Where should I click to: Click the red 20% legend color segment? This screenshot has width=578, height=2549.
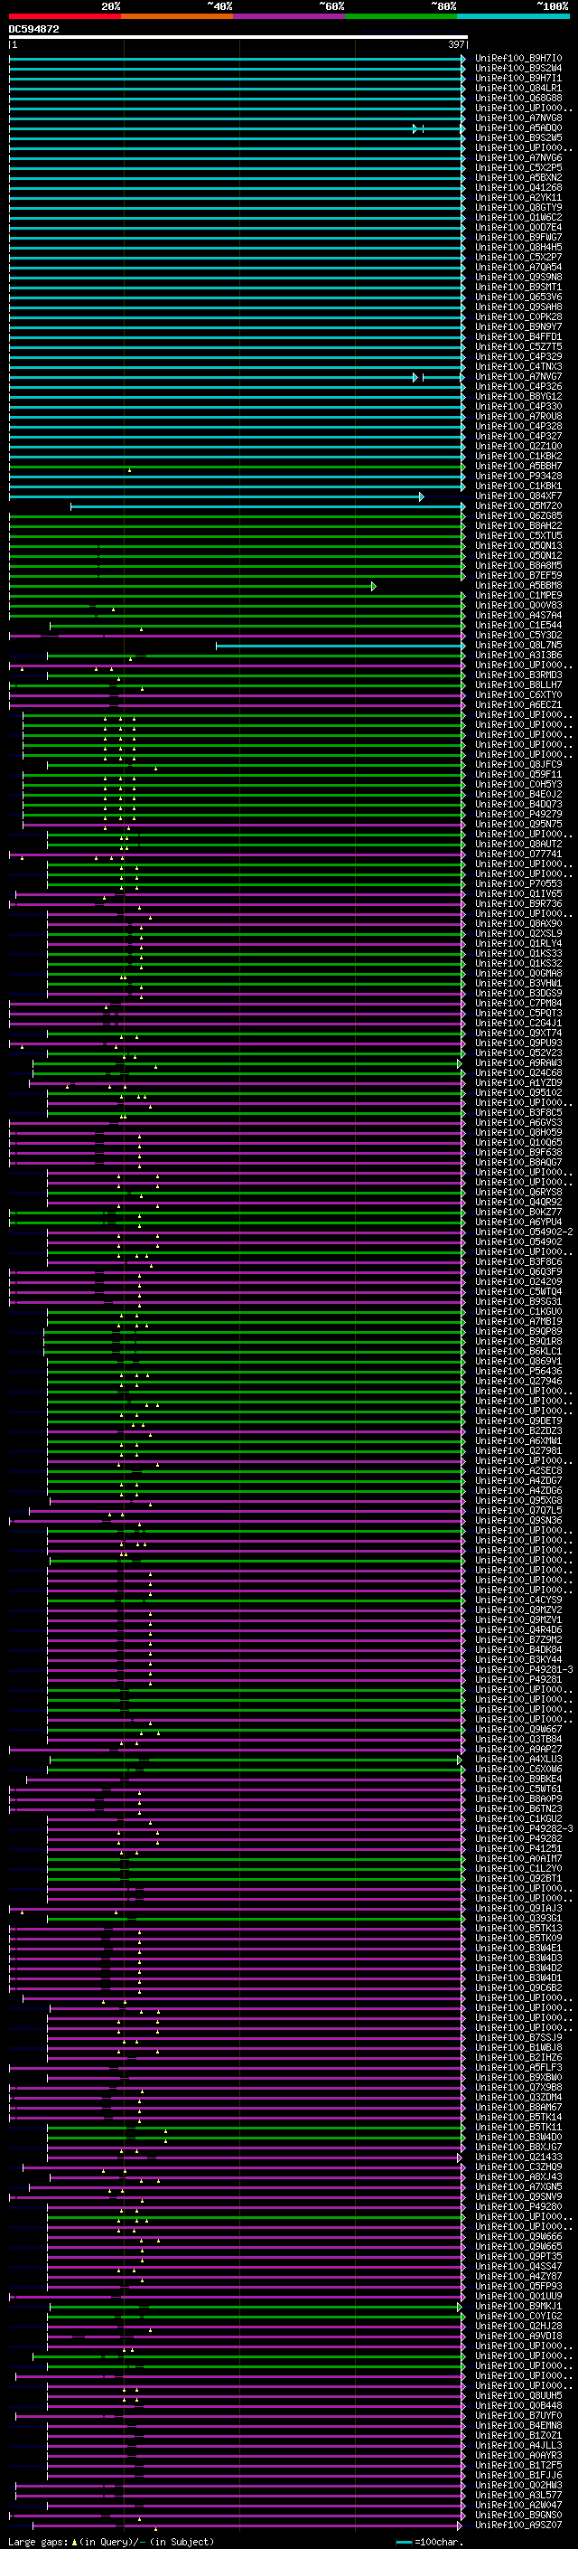point(64,16)
